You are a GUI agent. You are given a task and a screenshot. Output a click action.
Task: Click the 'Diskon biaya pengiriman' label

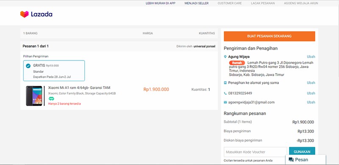pyautogui.click(x=243, y=140)
